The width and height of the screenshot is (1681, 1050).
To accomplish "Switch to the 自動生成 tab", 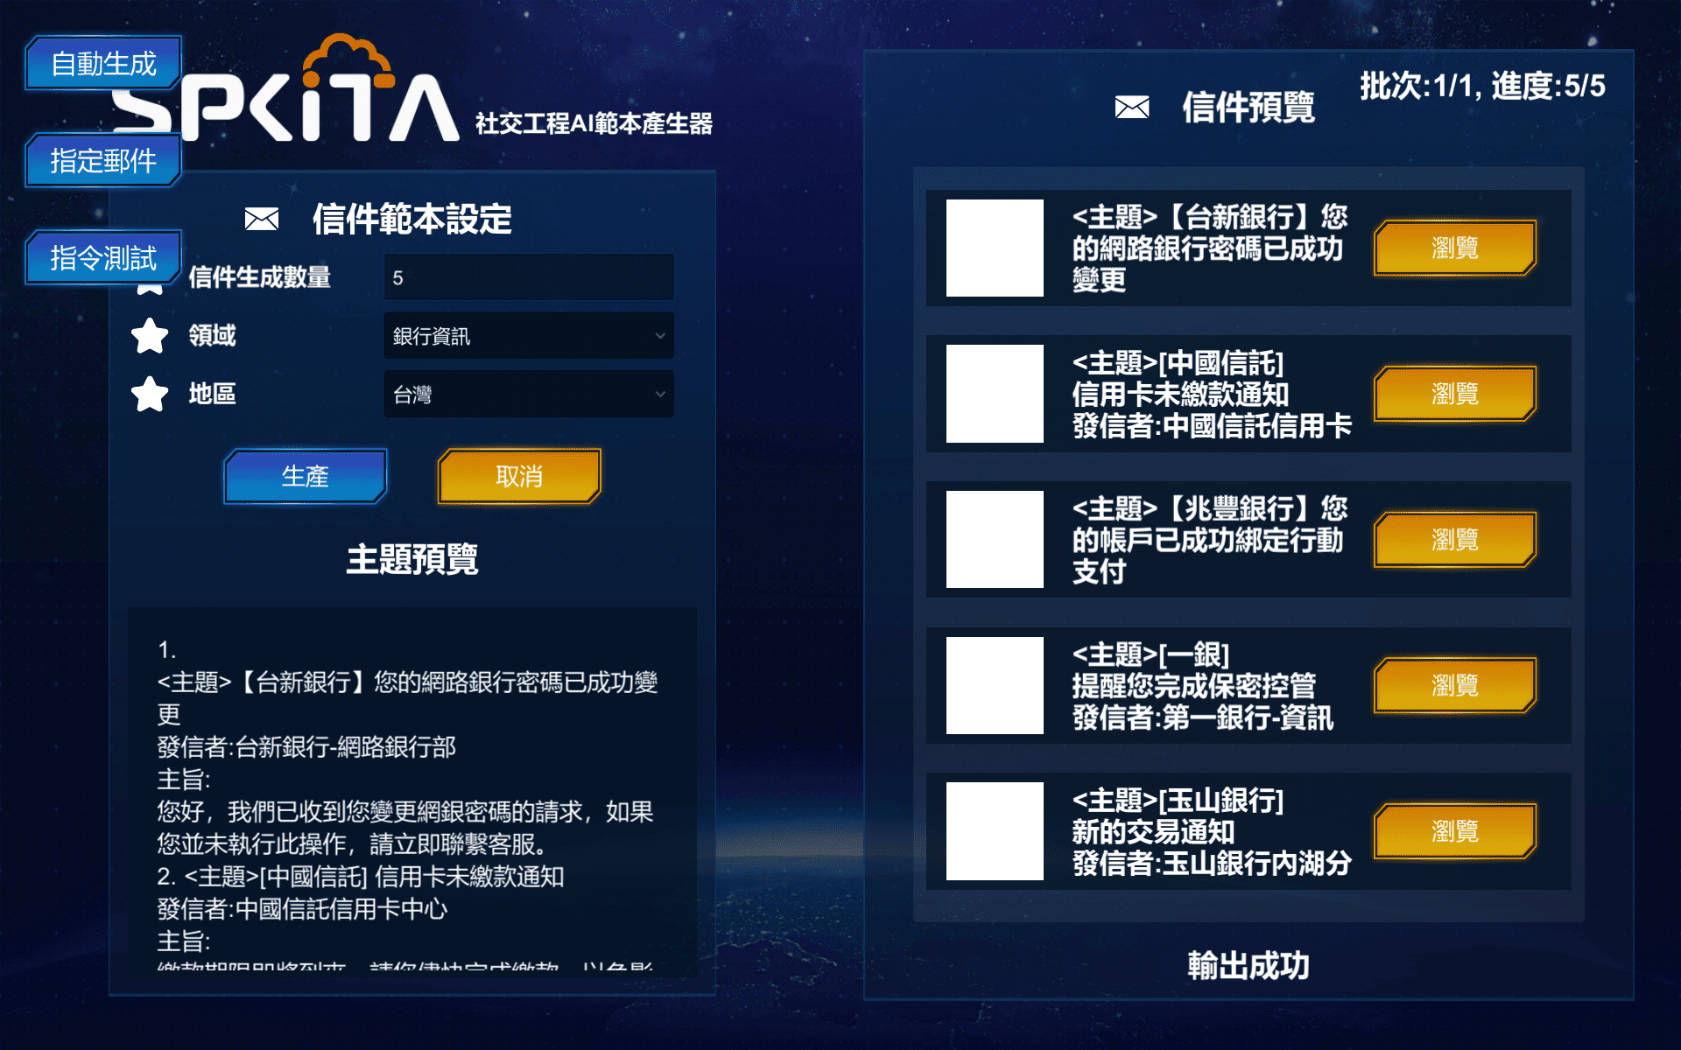I will point(103,63).
